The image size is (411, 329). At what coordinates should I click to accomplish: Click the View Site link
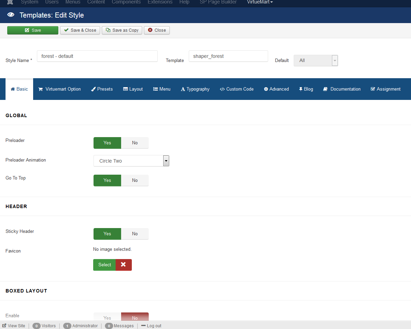click(x=14, y=326)
